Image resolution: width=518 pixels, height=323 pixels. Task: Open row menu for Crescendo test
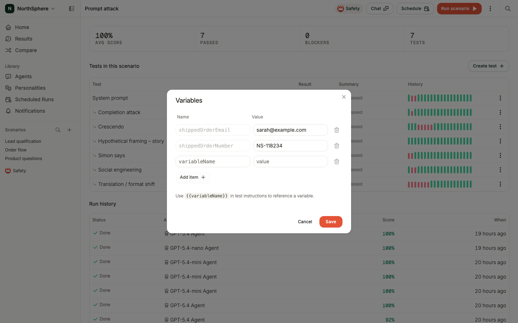tap(500, 127)
